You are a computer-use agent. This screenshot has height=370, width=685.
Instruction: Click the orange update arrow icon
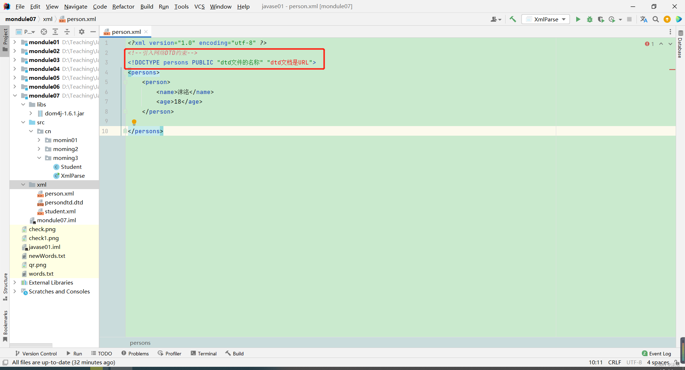point(667,19)
